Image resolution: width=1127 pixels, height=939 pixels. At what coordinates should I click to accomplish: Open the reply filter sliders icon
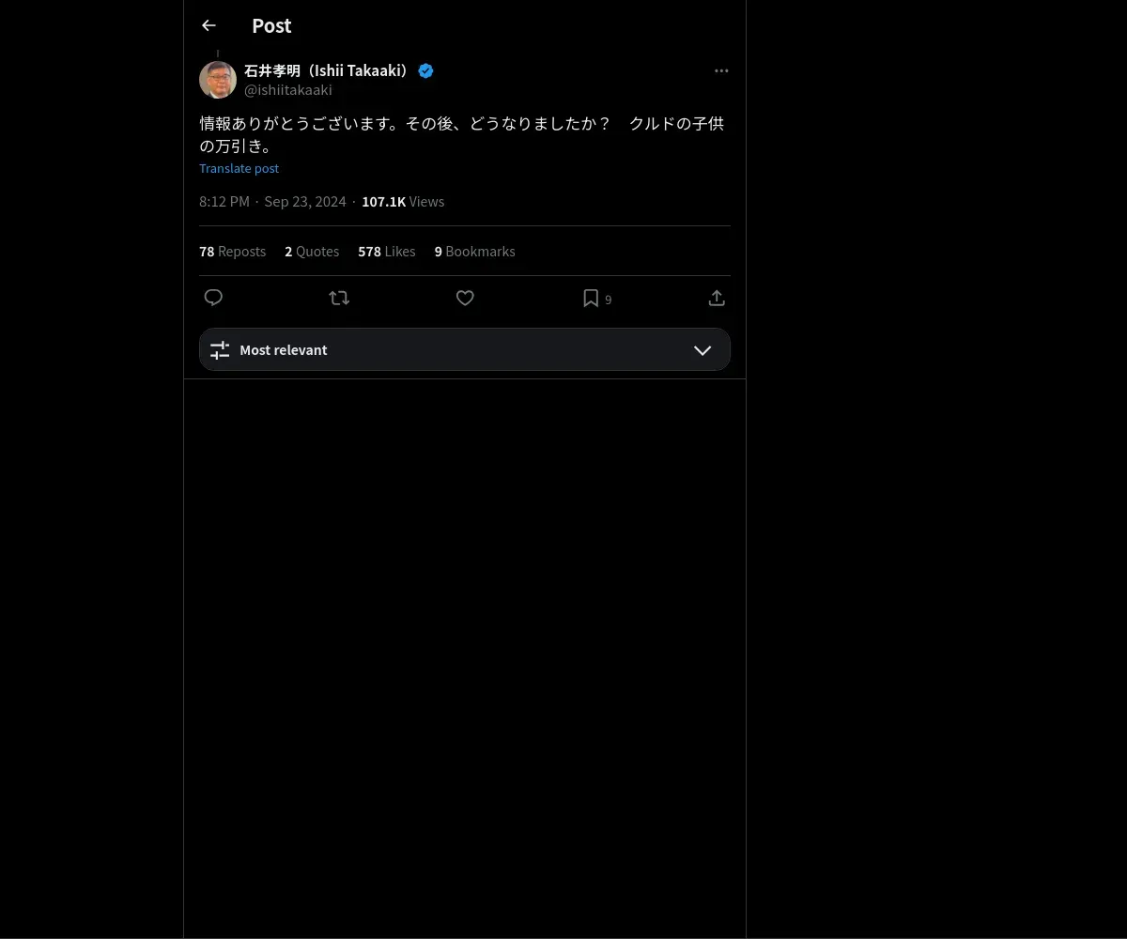[220, 349]
